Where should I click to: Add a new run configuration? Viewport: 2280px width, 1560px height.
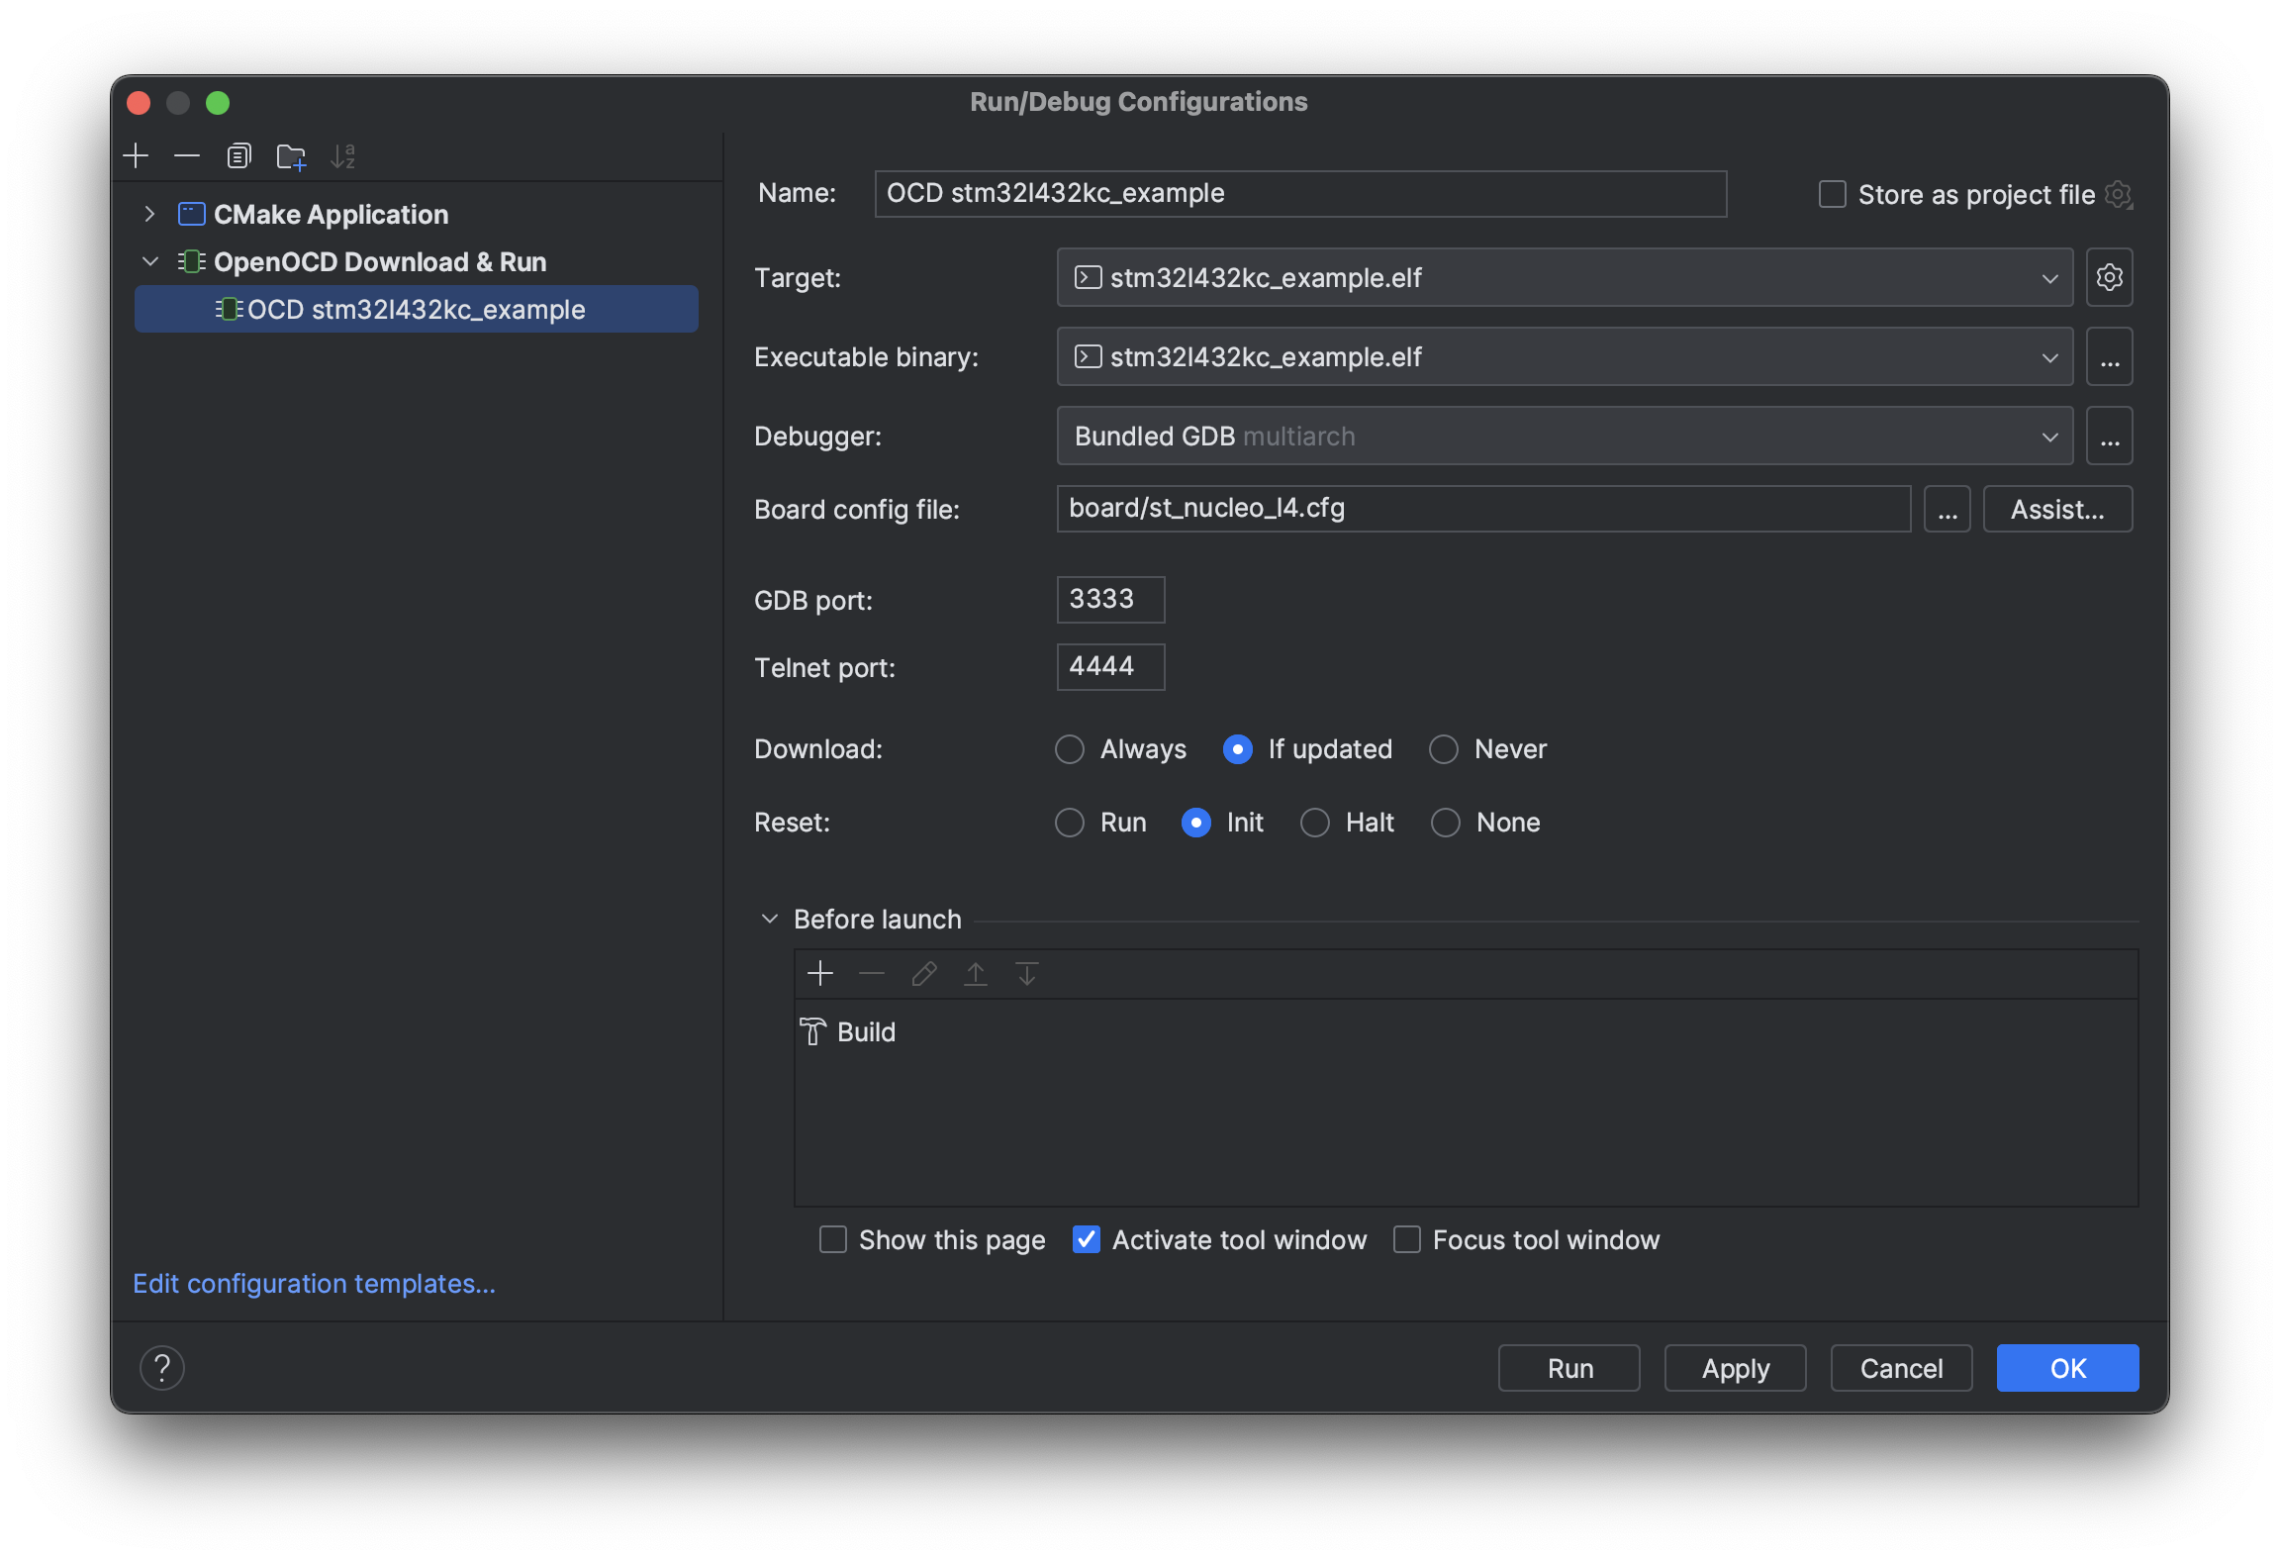coord(136,155)
